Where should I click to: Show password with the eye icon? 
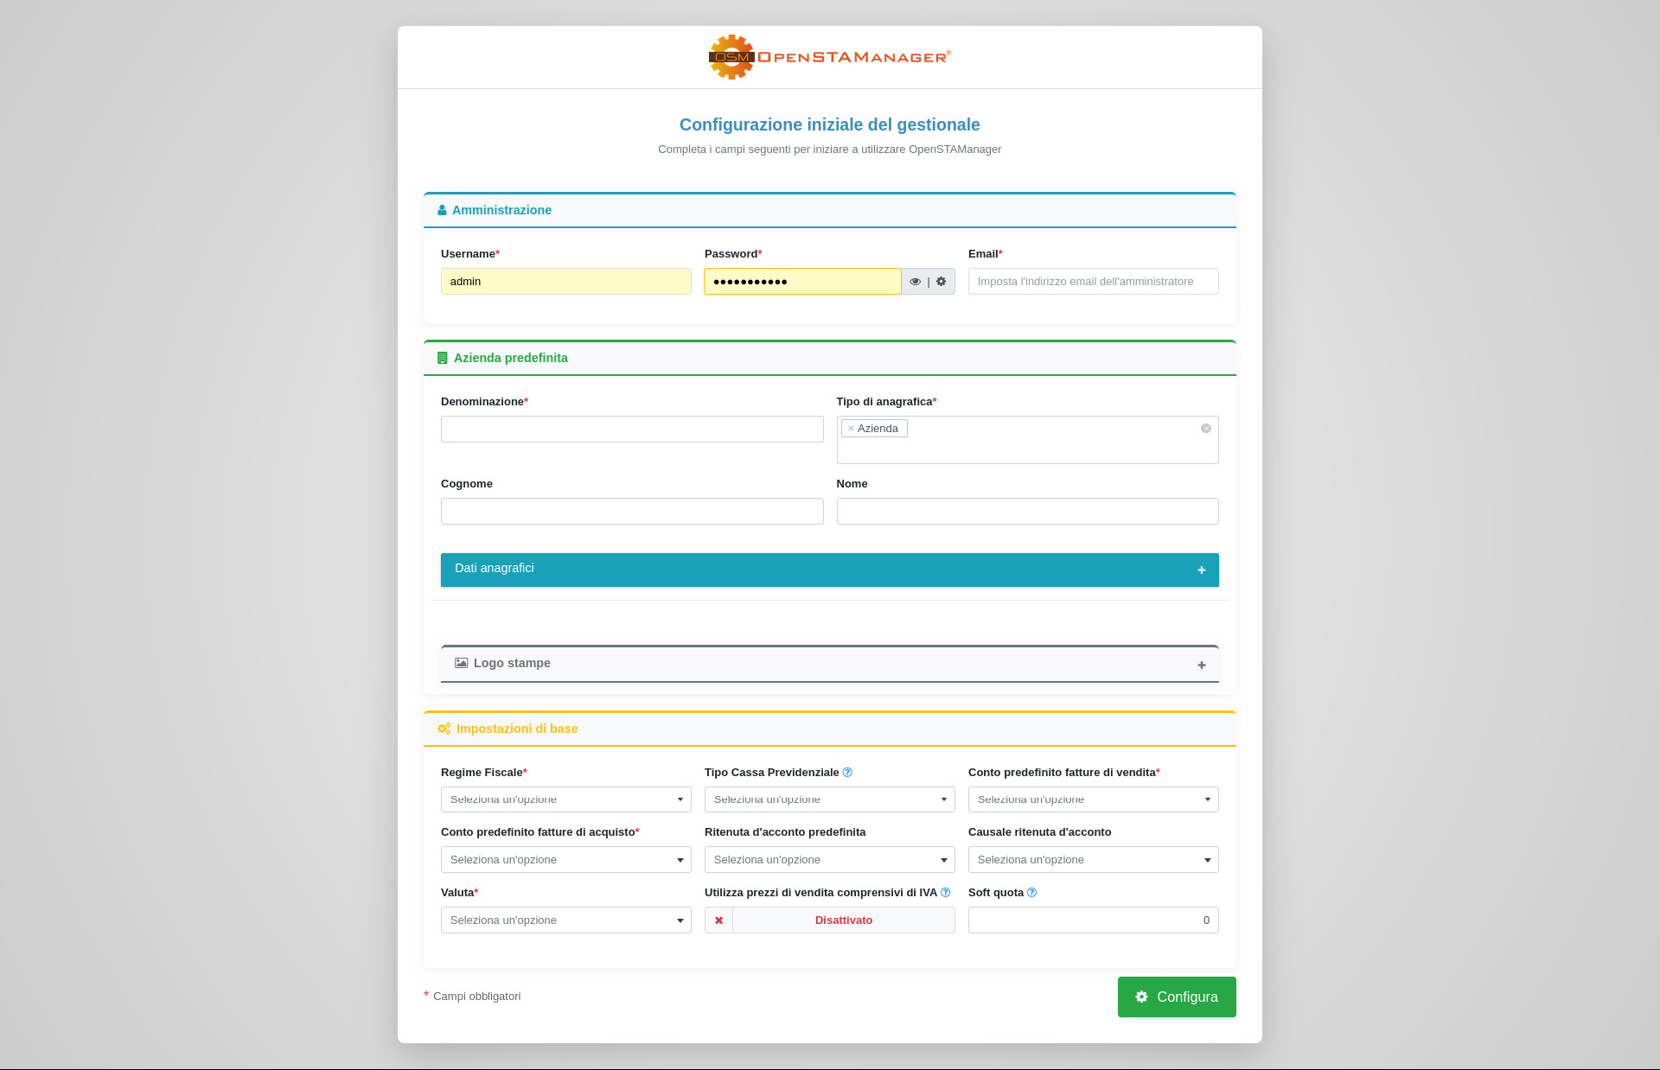915,282
